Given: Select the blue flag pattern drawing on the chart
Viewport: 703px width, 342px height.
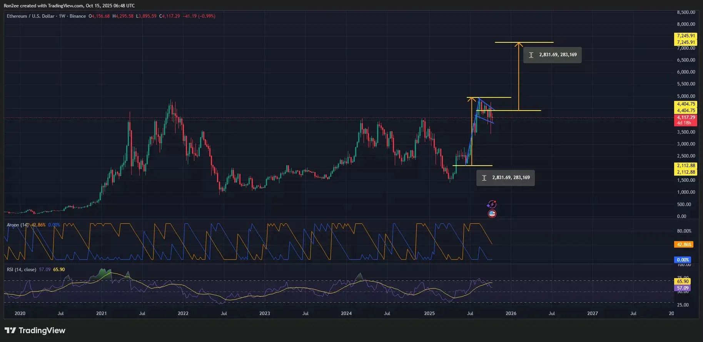Looking at the screenshot, I should point(486,112).
